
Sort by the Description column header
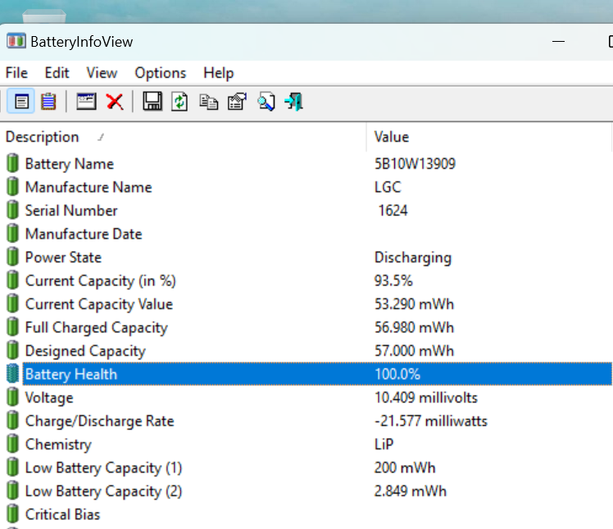pyautogui.click(x=183, y=137)
